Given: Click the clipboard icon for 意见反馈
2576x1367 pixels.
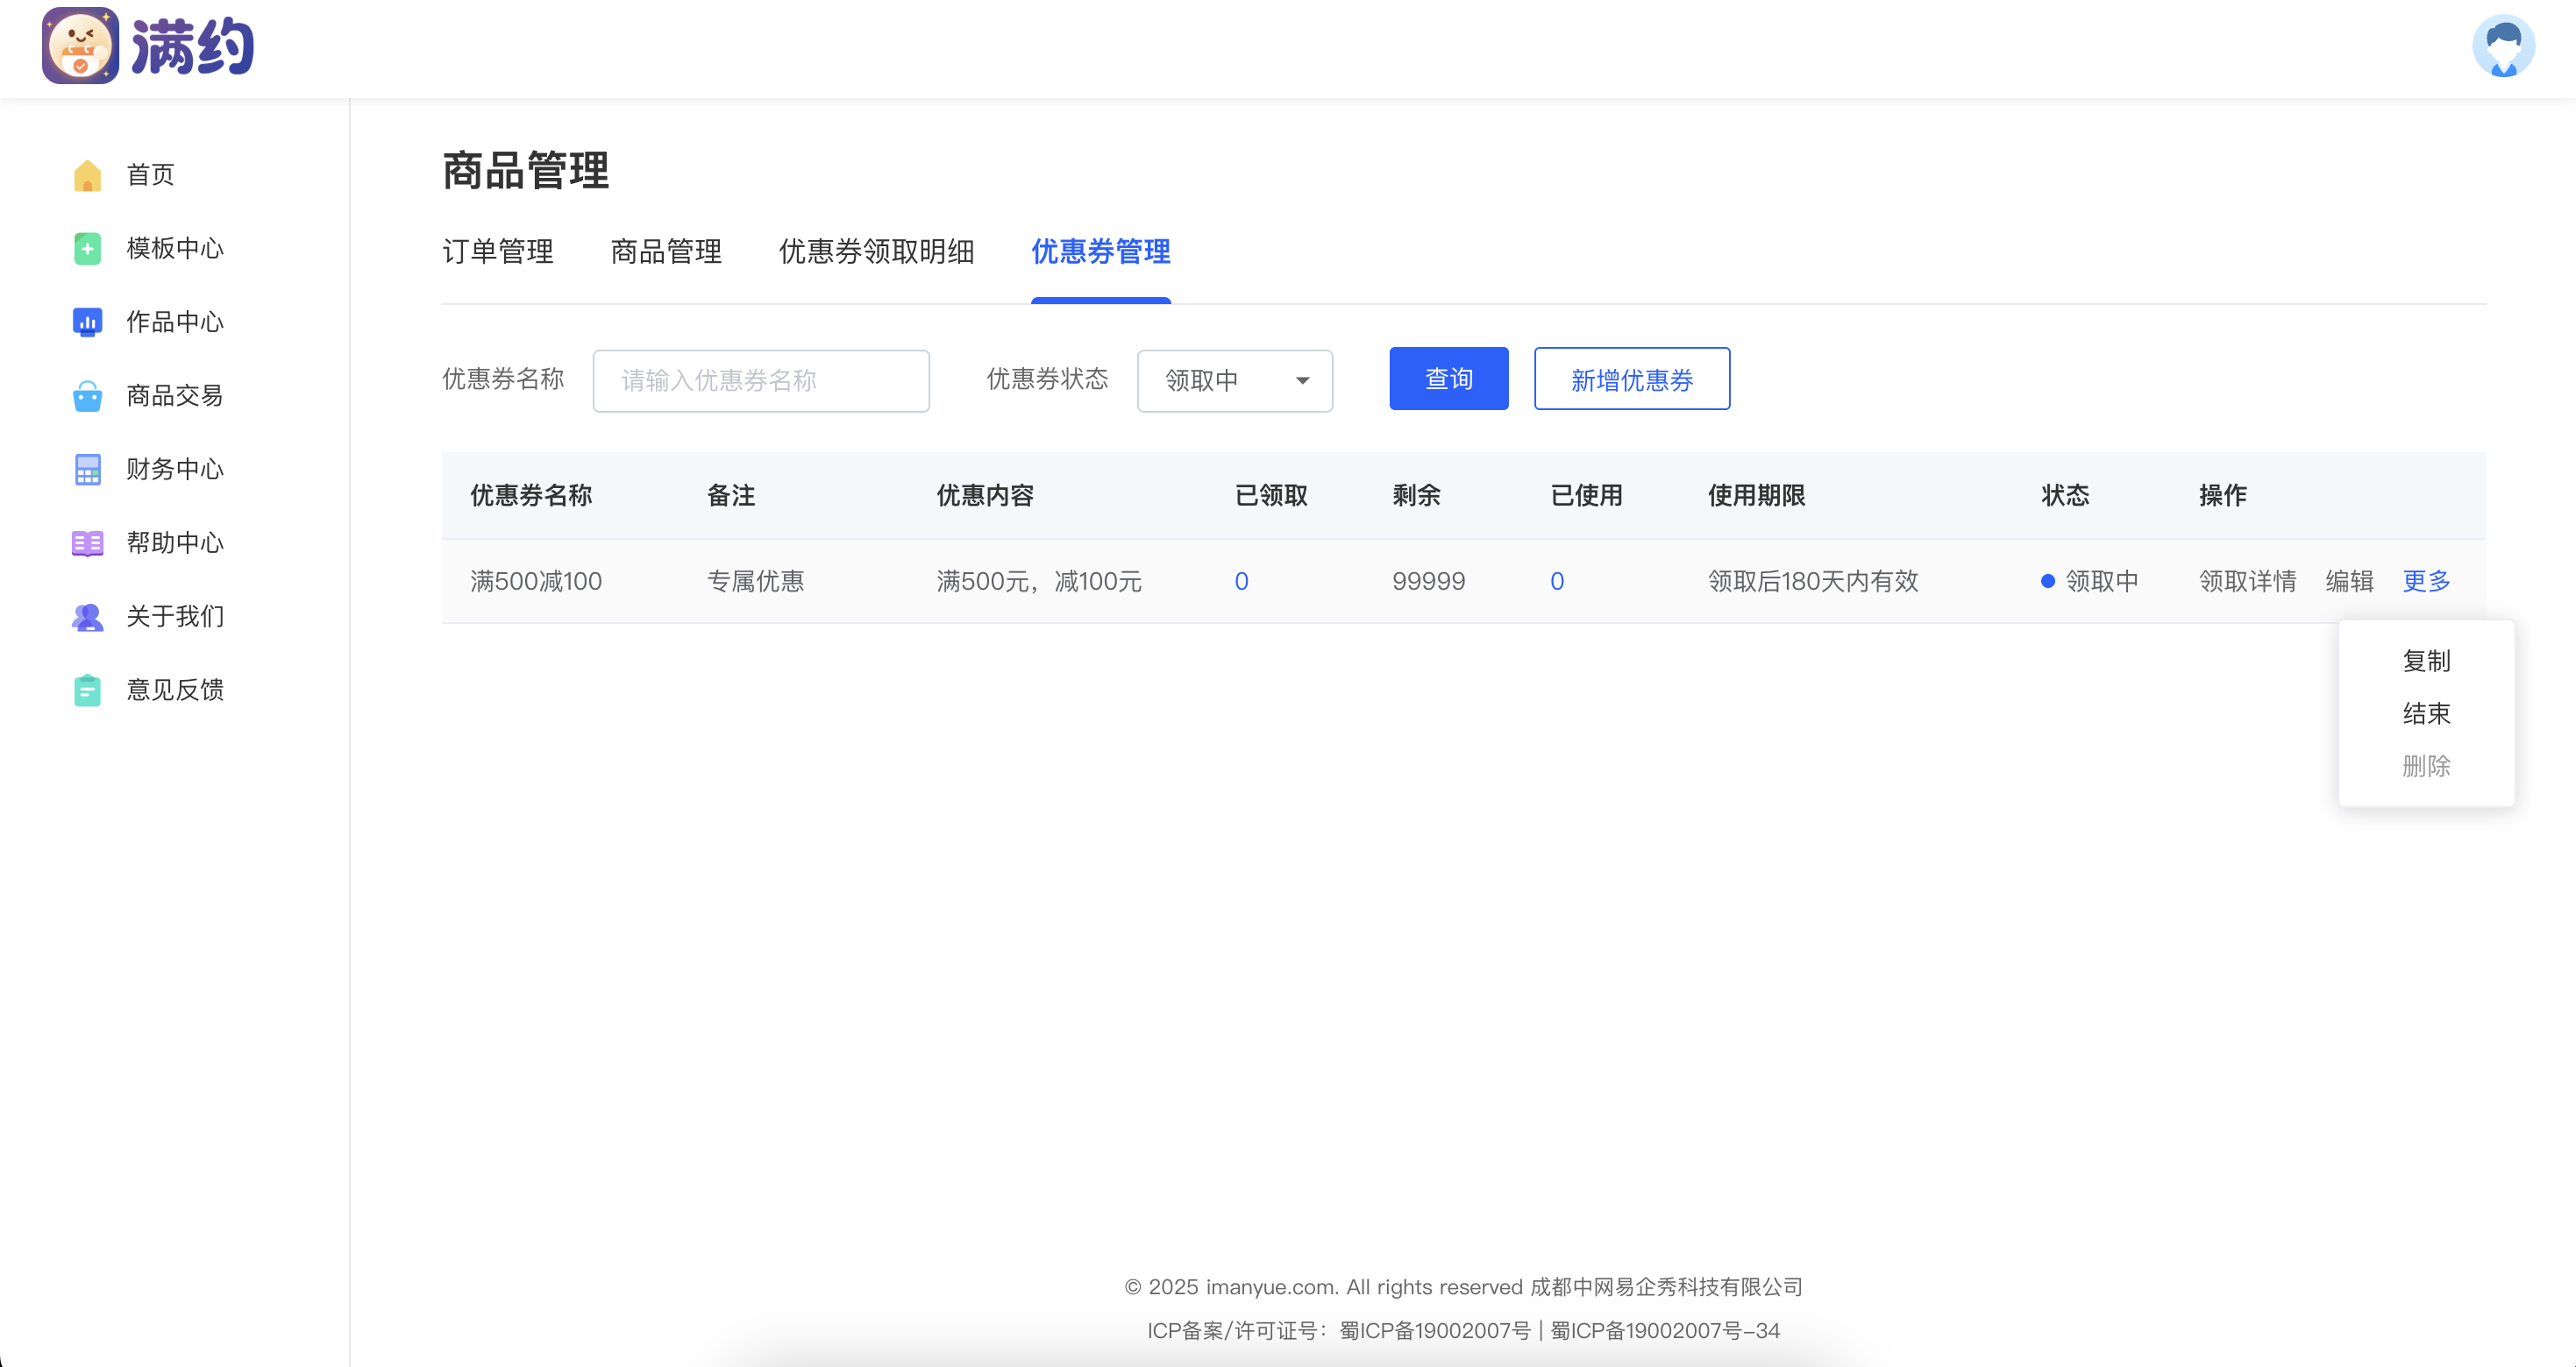Looking at the screenshot, I should (88, 691).
